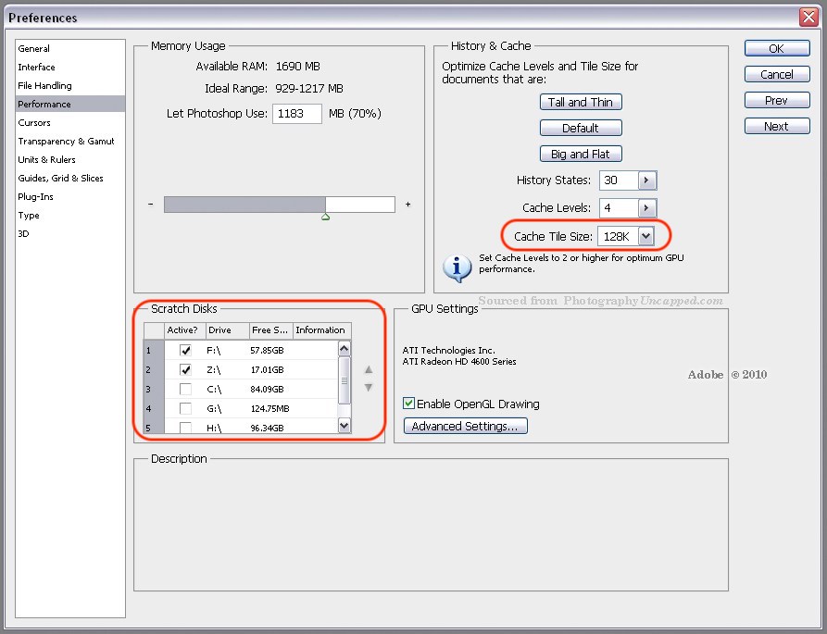Open Advanced Settings for GPU drawing
The height and width of the screenshot is (634, 827).
pyautogui.click(x=466, y=426)
